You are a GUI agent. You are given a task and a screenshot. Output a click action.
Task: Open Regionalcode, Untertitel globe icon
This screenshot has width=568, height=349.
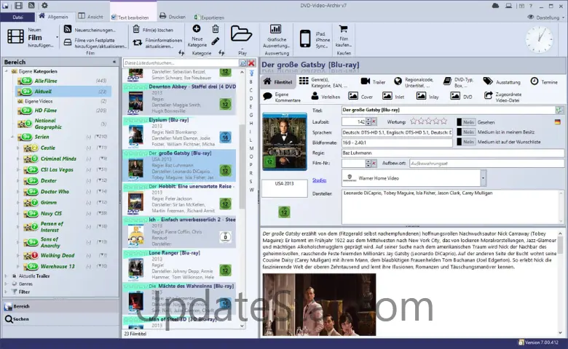pyautogui.click(x=398, y=81)
